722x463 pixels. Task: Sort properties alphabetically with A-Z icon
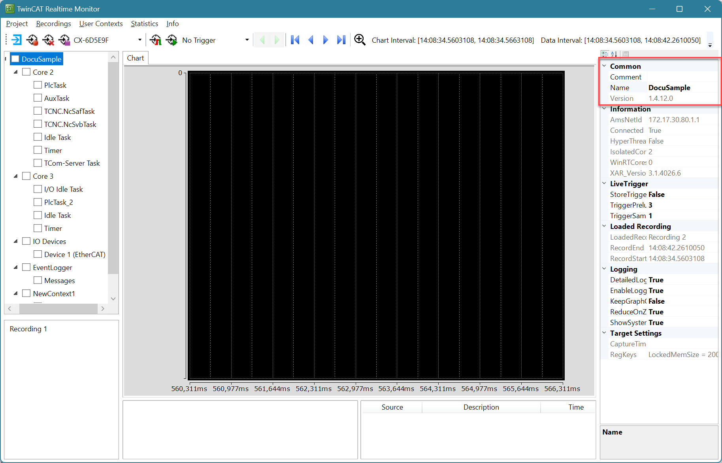coord(614,54)
